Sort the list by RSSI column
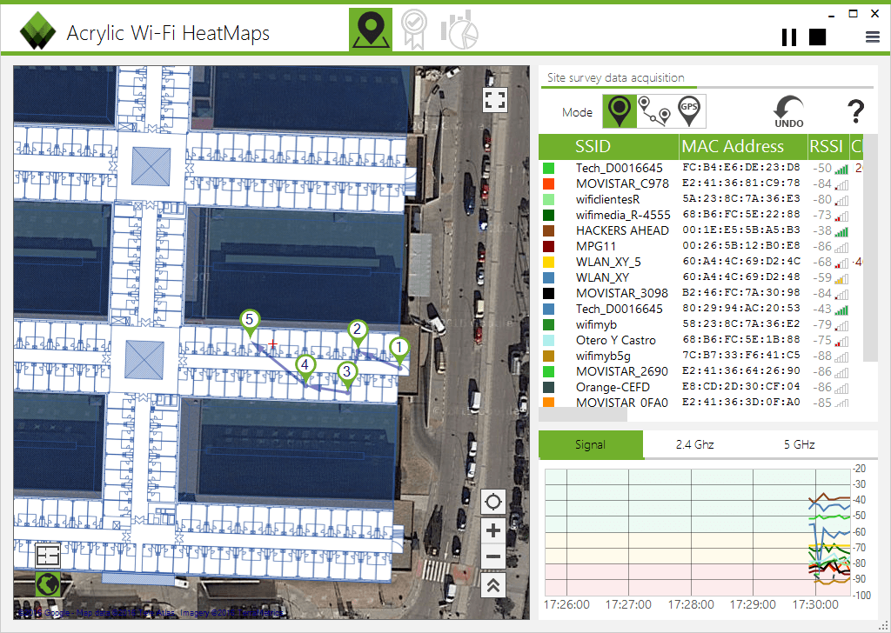This screenshot has height=633, width=891. [827, 146]
